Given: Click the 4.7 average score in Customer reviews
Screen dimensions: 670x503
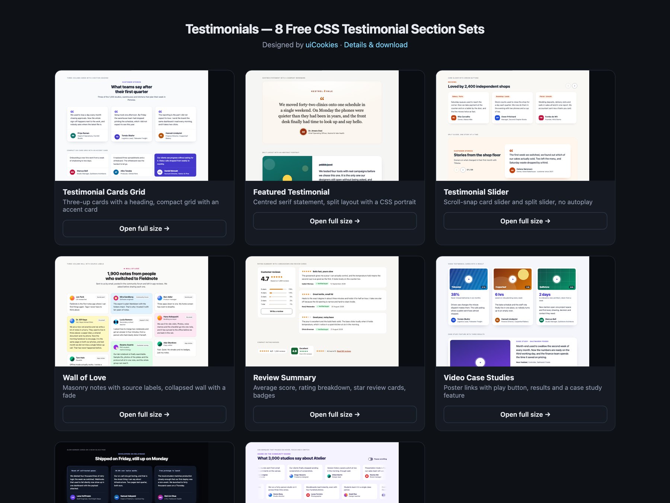Looking at the screenshot, I should [265, 279].
